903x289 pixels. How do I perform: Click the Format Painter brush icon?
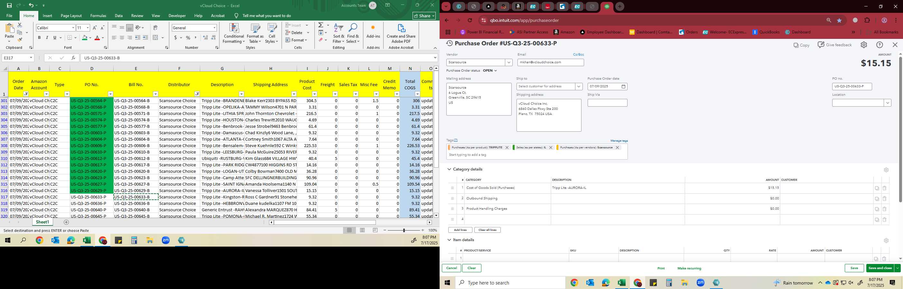[x=20, y=39]
